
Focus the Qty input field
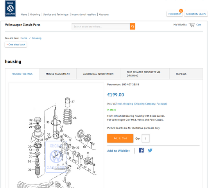click(145, 138)
